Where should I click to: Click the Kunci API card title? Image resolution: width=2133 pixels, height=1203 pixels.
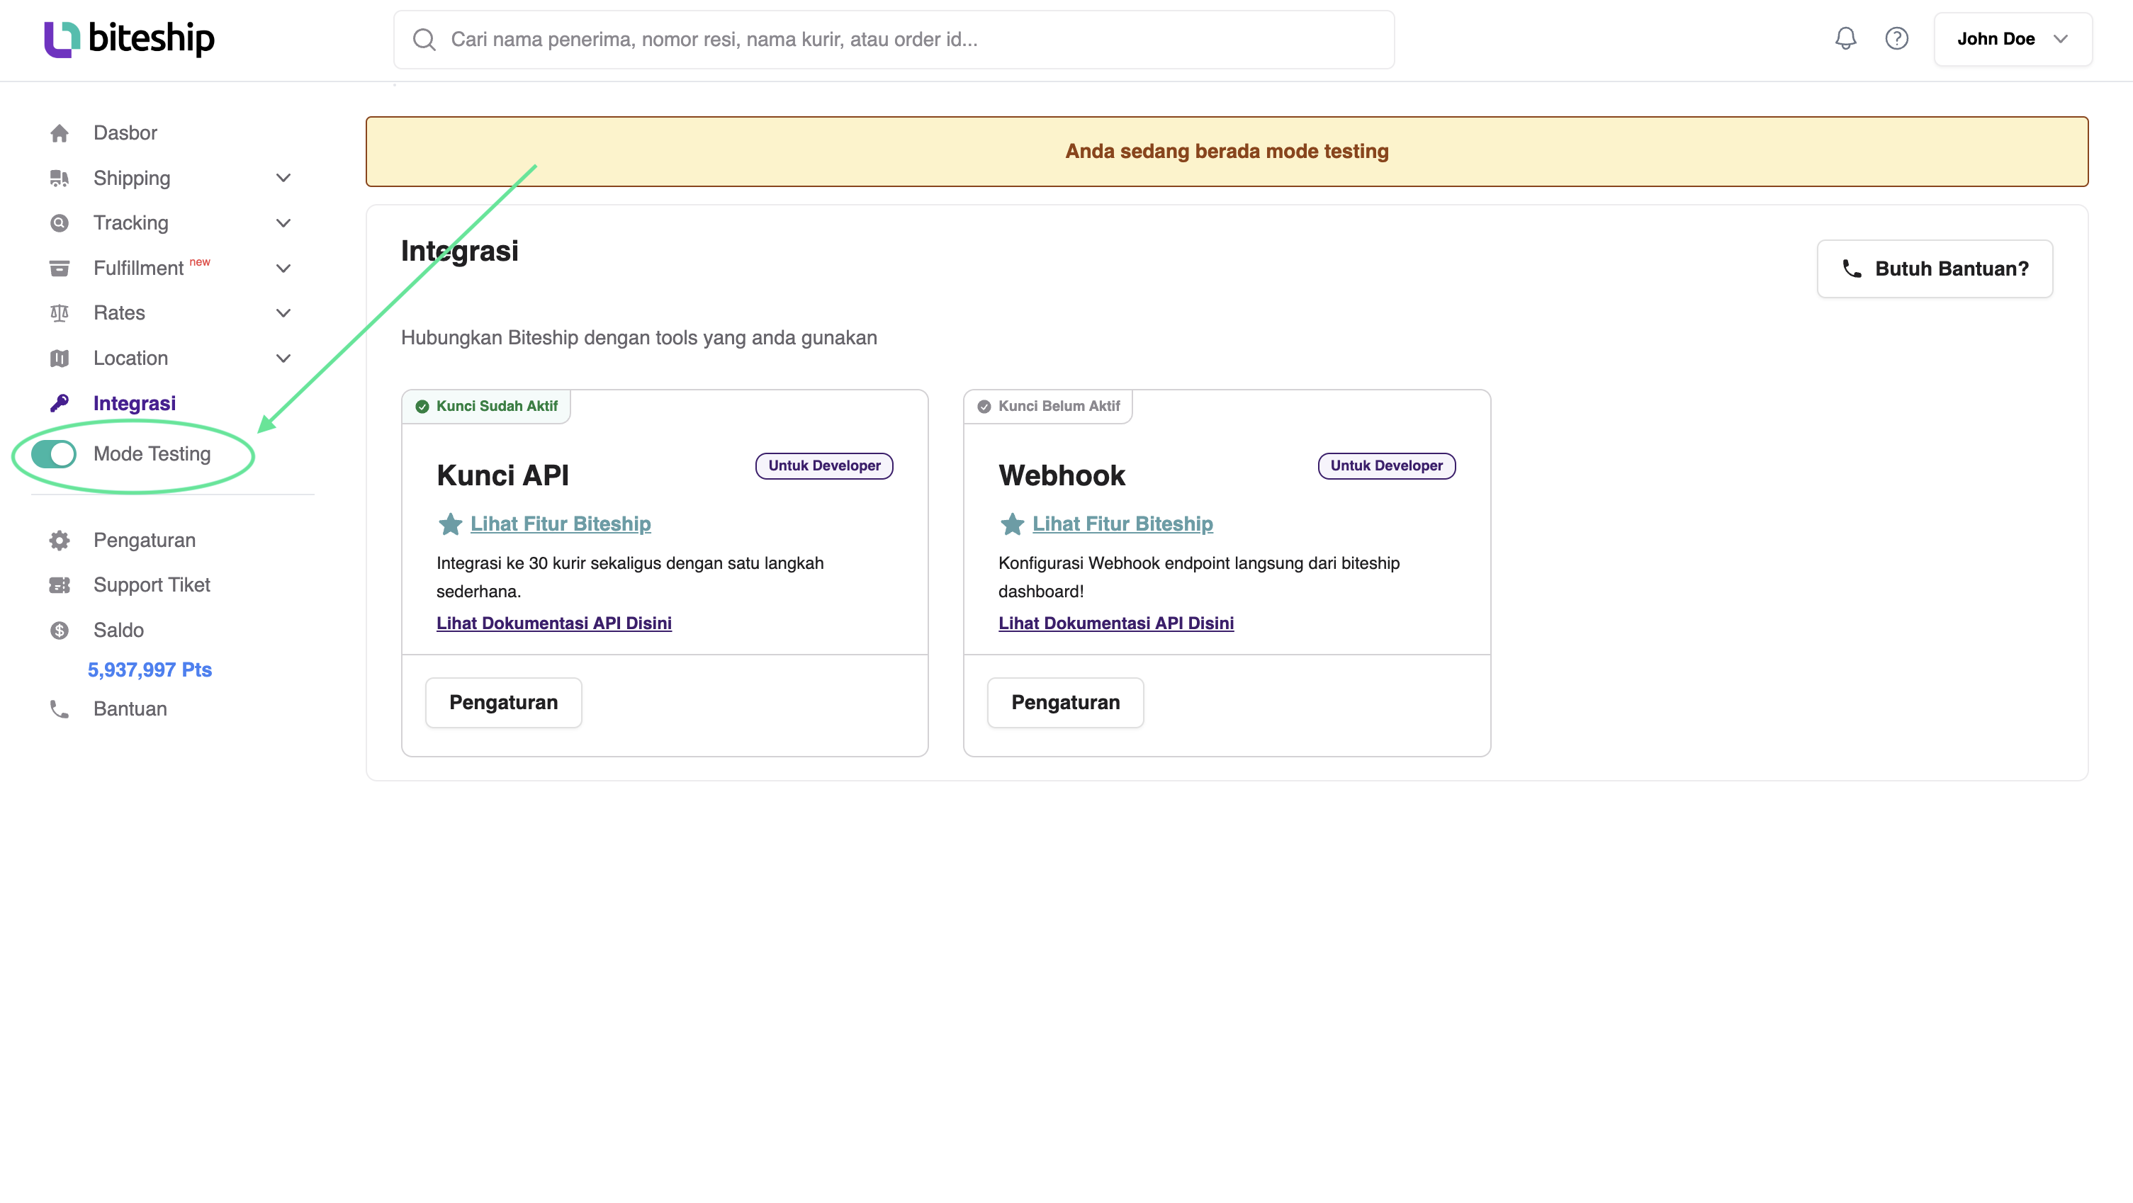click(x=502, y=475)
